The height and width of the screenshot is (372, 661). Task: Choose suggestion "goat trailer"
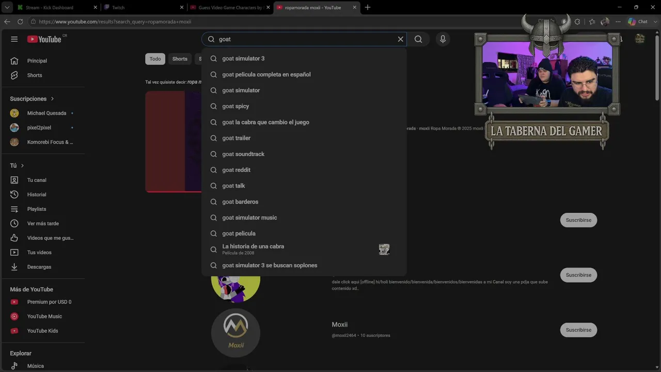tap(304, 138)
